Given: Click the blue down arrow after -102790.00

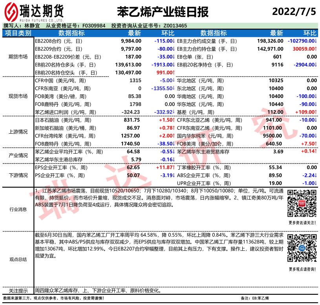Looking at the screenshot, I should (x=316, y=40).
